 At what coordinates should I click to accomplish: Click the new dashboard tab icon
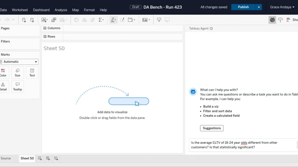[x=48, y=158]
